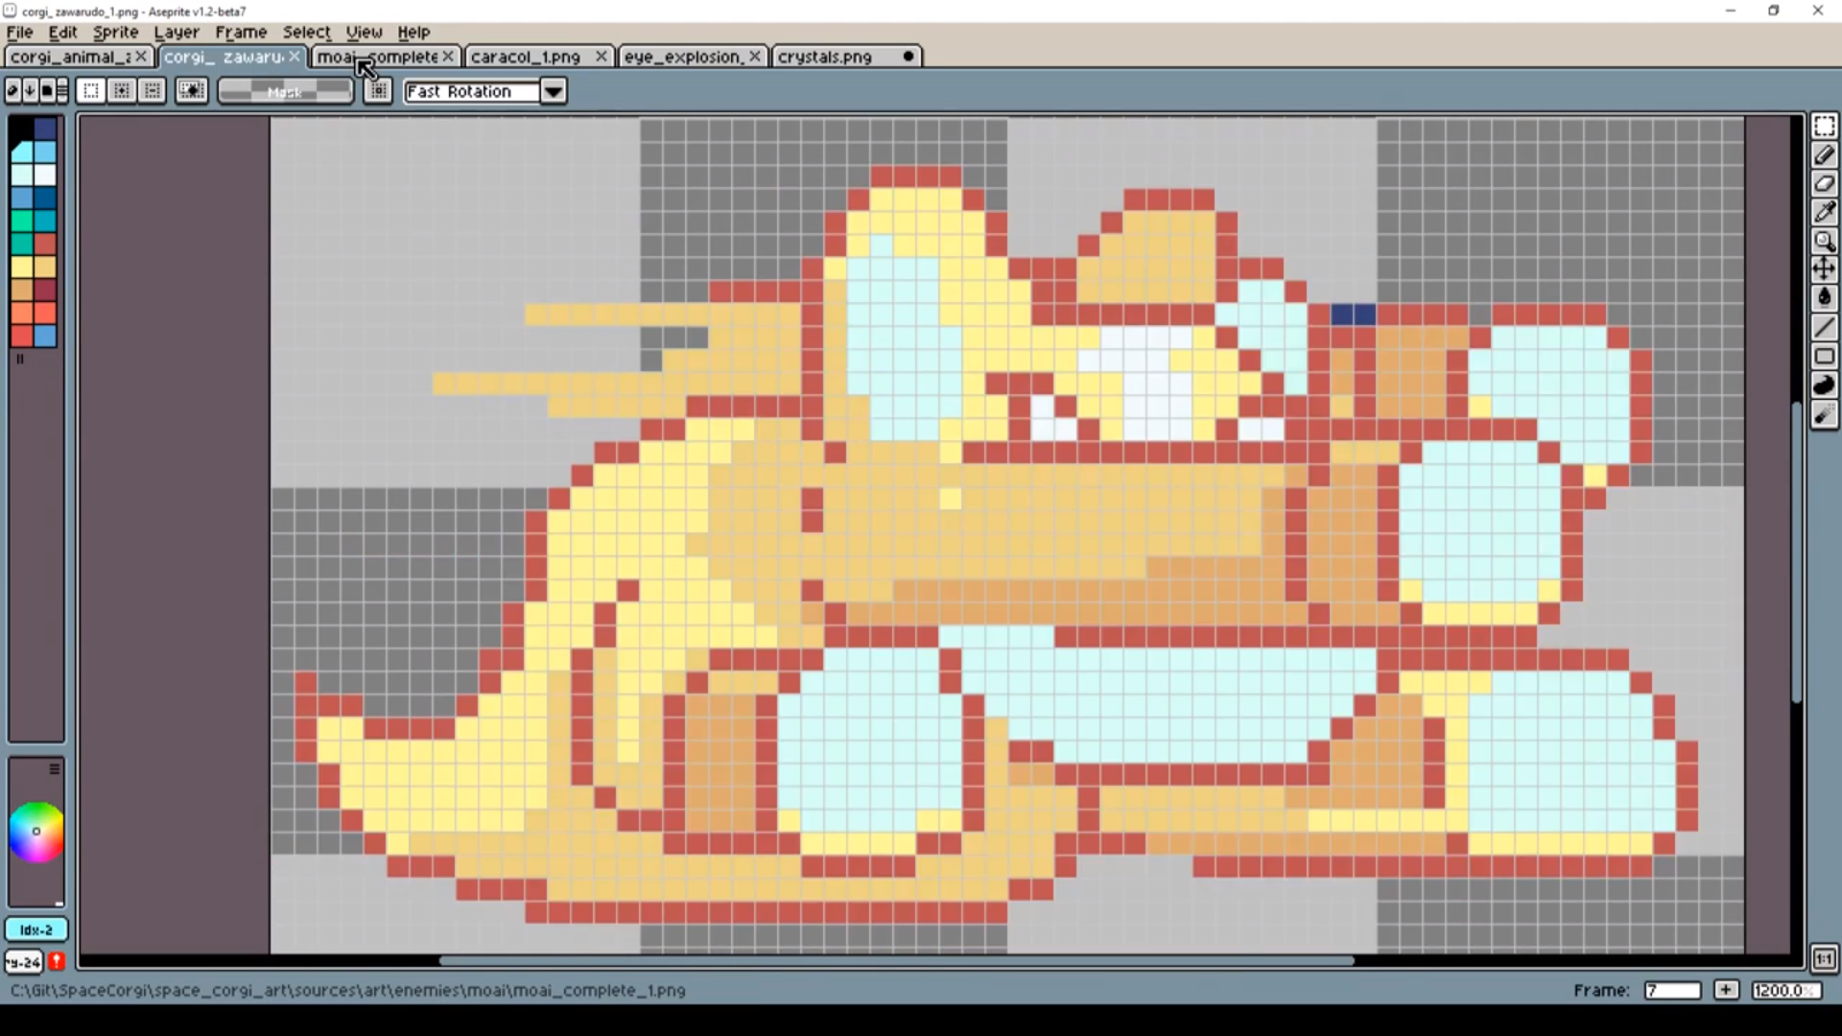Toggle the transparent color mask icon
Screen dimensions: 1842x1036
click(x=192, y=91)
